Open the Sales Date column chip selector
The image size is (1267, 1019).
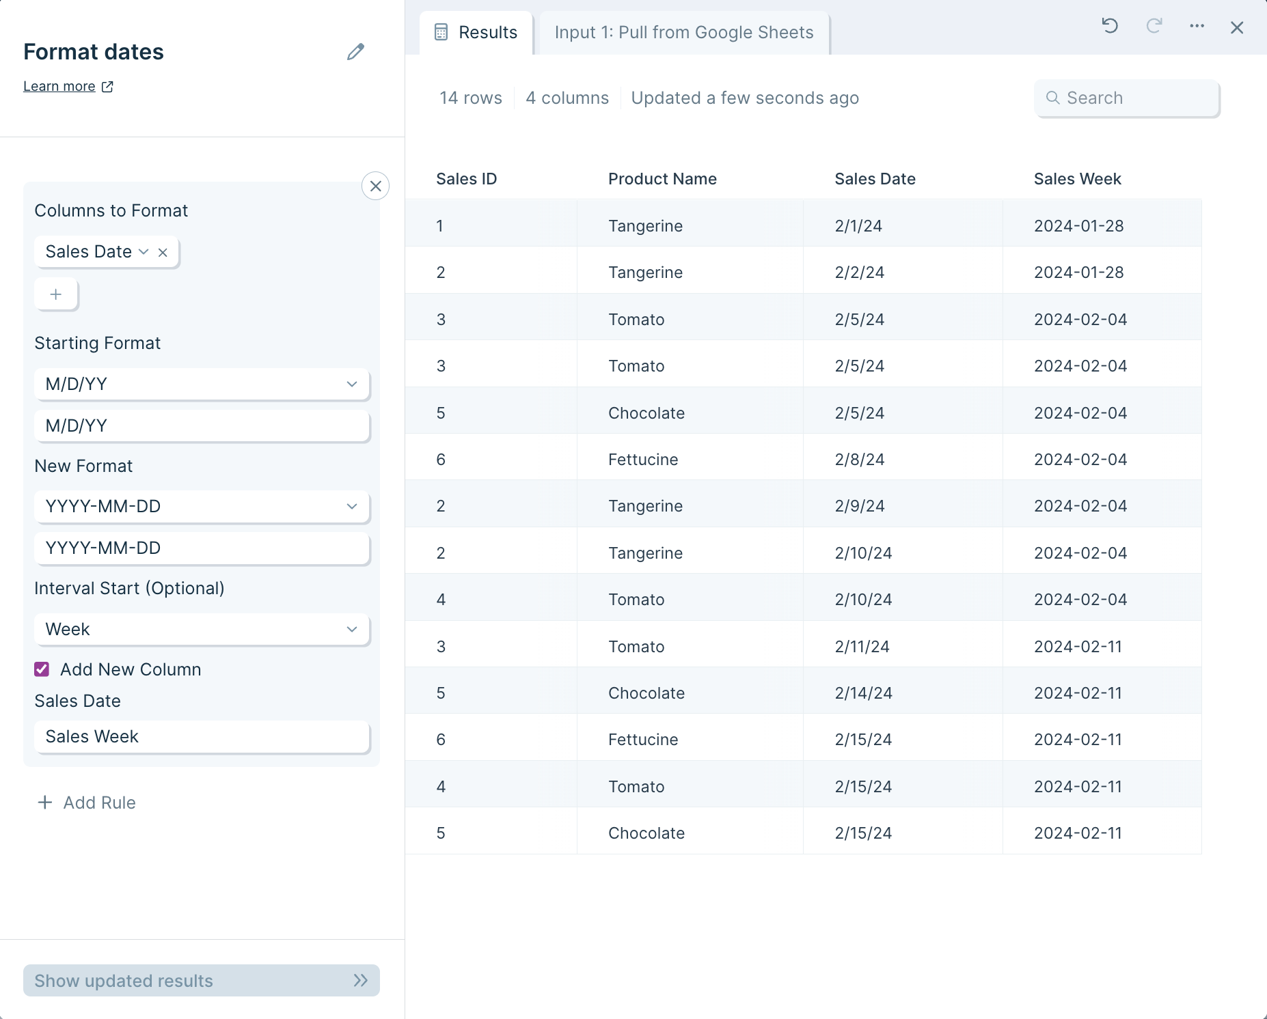[96, 252]
